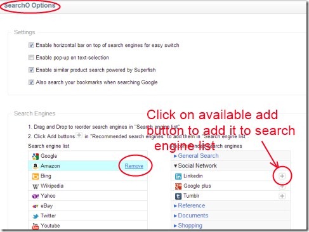The height and width of the screenshot is (232, 309).
Task: Click the 'Search engine list' label
Action: [49, 146]
